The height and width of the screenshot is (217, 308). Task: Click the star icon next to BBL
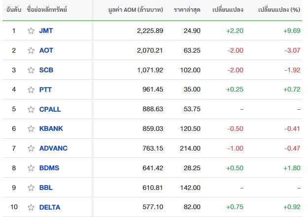click(x=31, y=187)
